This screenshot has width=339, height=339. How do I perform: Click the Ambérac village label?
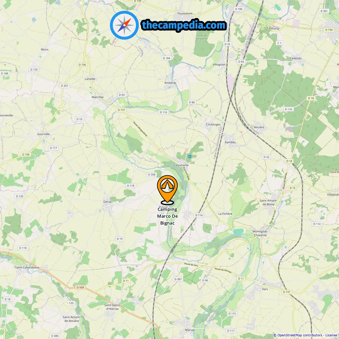coord(170,83)
